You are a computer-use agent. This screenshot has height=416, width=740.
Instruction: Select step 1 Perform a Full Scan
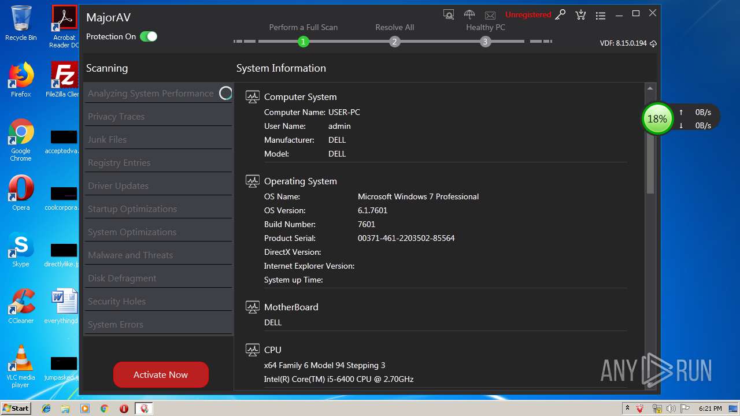point(303,42)
